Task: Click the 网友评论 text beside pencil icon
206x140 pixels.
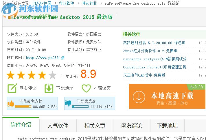Action: [x=28, y=88]
